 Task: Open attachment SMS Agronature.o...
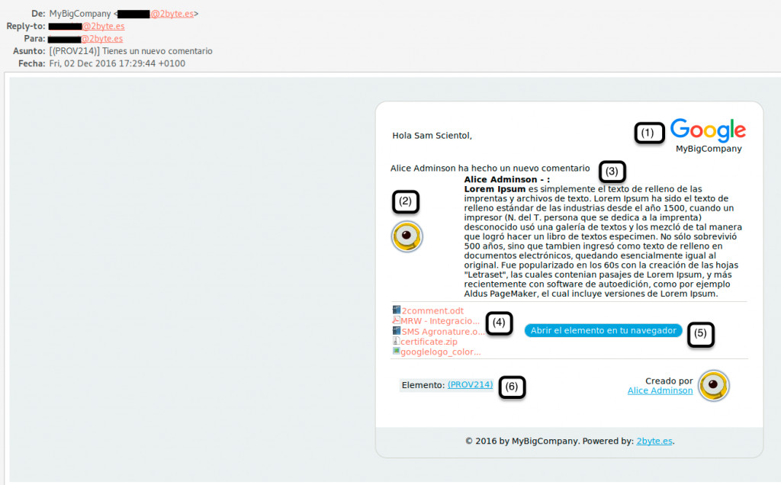(x=443, y=332)
